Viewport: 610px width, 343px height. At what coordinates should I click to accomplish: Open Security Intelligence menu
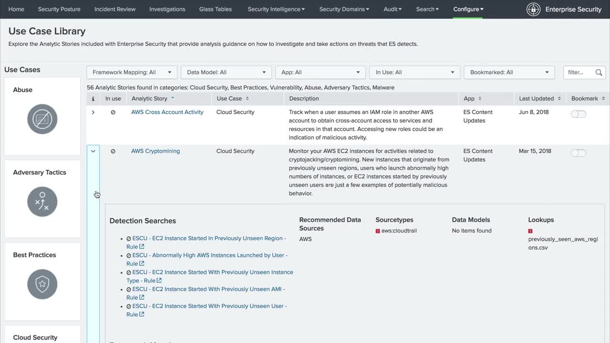(276, 9)
